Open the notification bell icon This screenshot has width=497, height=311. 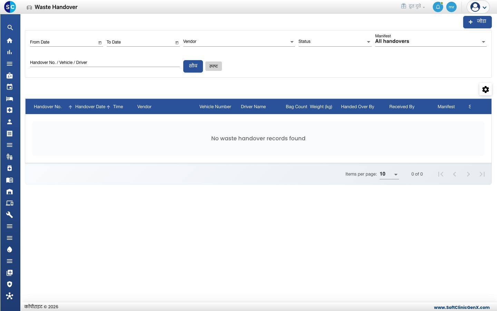(438, 7)
